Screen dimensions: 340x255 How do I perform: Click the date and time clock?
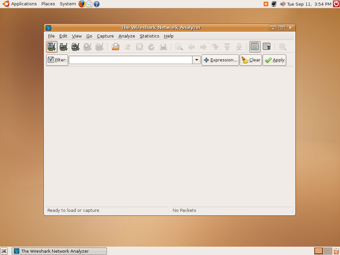(x=309, y=4)
